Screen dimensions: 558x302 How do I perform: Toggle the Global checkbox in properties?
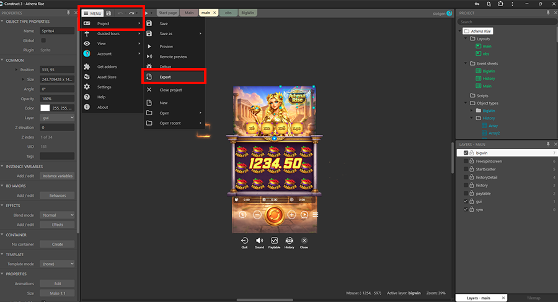[43, 41]
